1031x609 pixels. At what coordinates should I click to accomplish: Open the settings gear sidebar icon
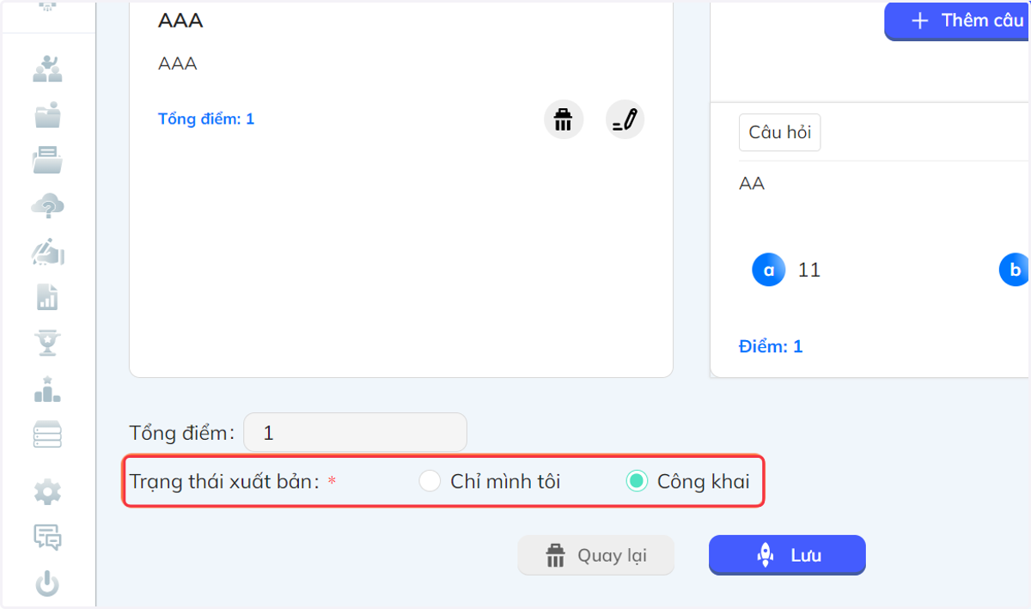click(x=48, y=492)
